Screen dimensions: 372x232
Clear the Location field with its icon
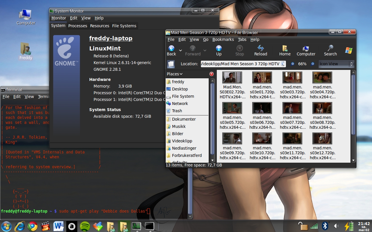pos(283,64)
